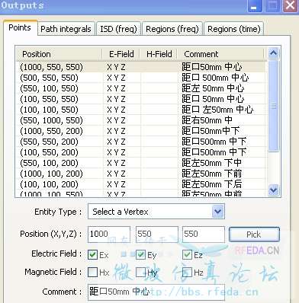
Task: Select row (550, 550, 200)
Action: [x=141, y=142]
